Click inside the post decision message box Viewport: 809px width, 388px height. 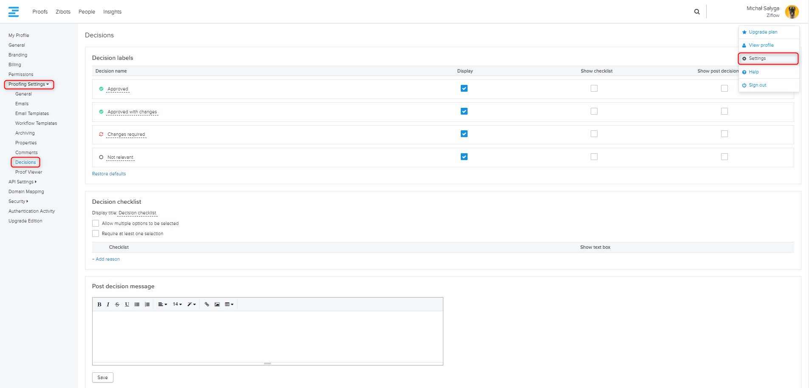(268, 336)
